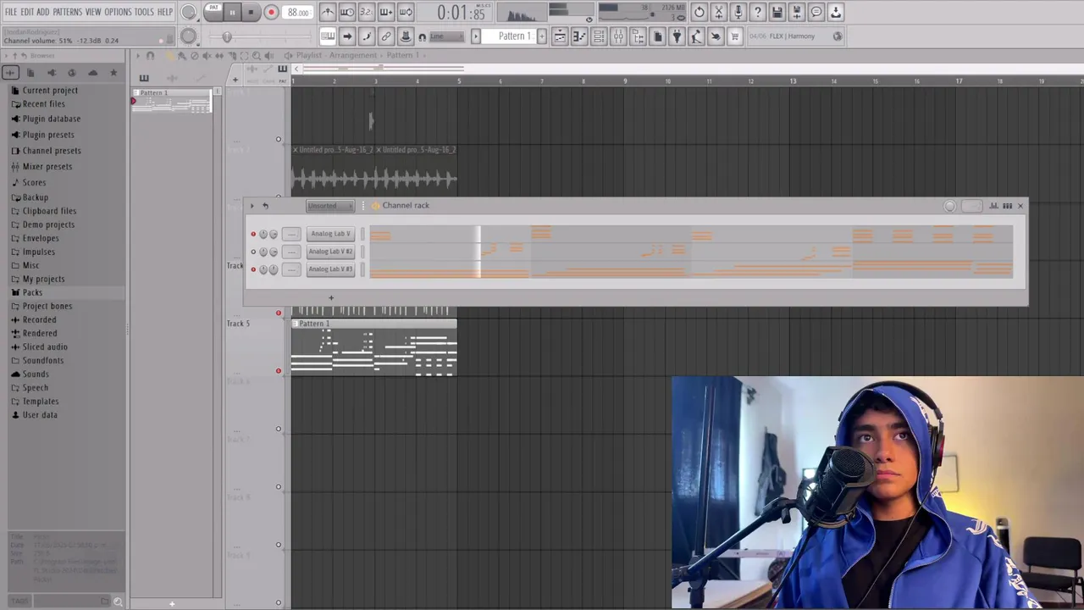The image size is (1084, 610).
Task: Select Pattern 1 clip on Track 5
Action: 374,347
